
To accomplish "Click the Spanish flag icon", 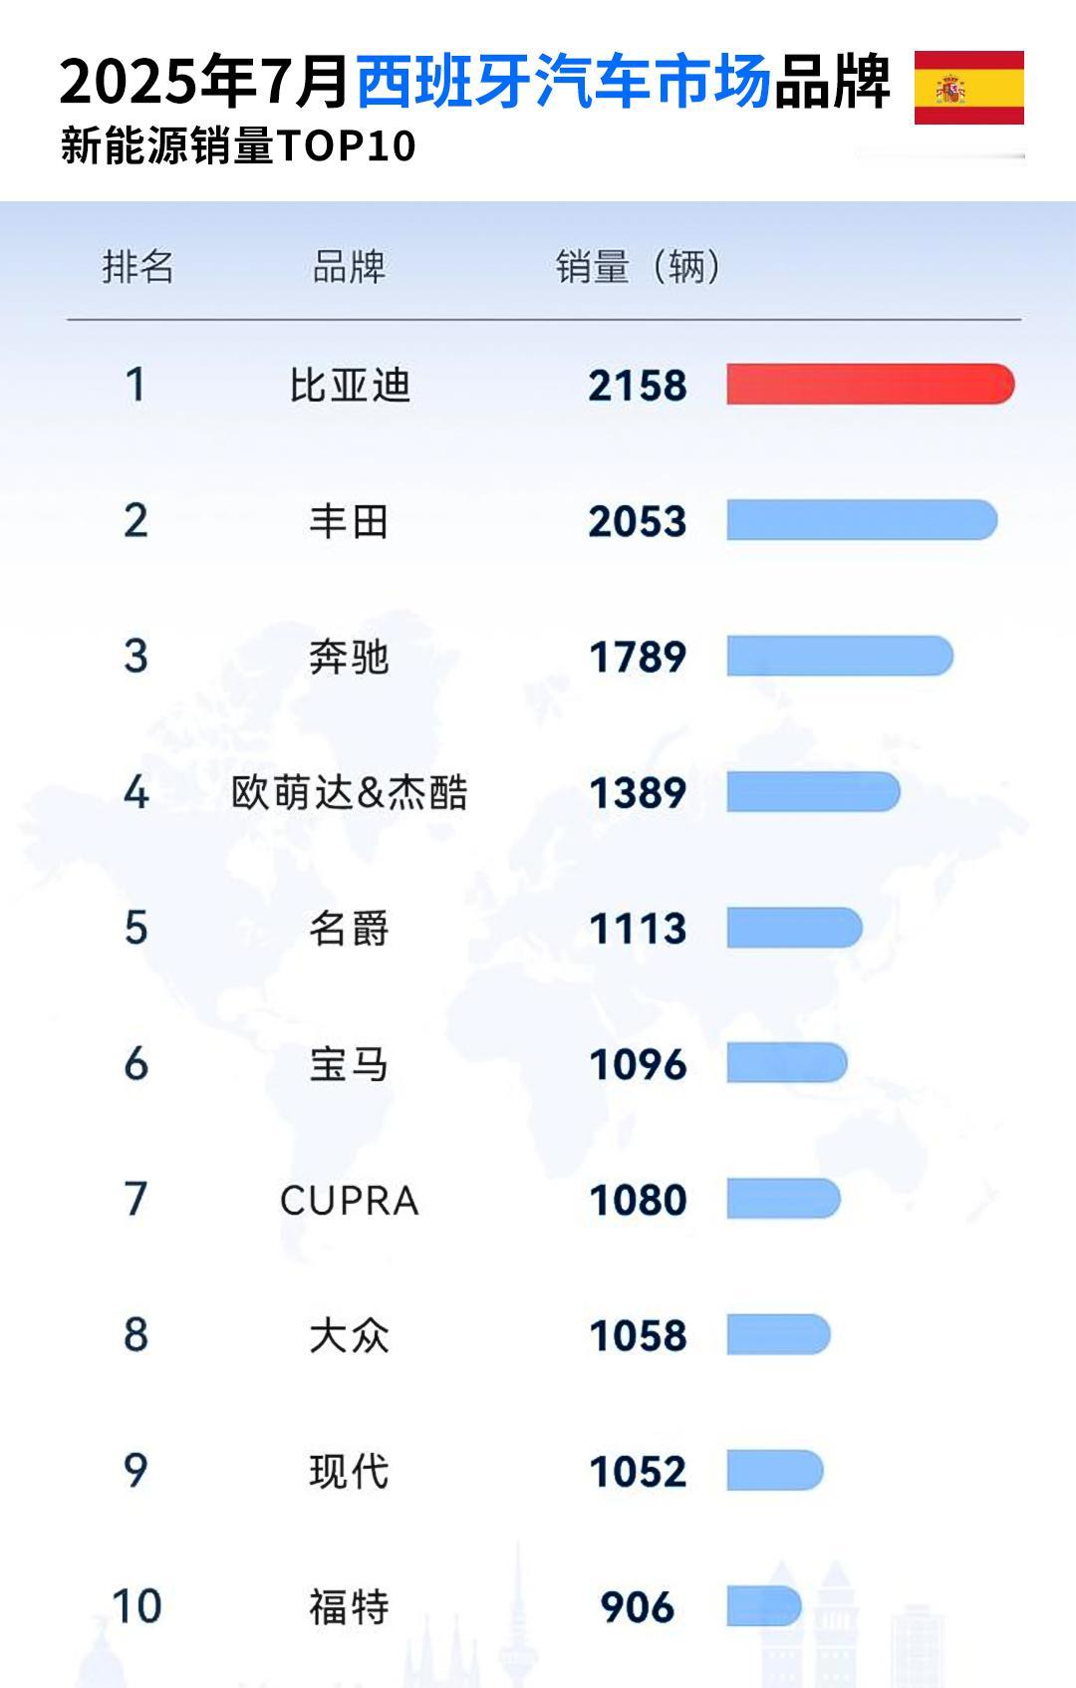I will (968, 88).
